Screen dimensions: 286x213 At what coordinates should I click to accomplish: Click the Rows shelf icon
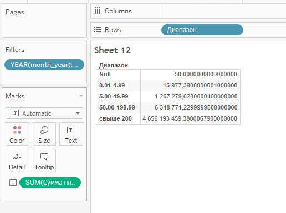(x=98, y=29)
